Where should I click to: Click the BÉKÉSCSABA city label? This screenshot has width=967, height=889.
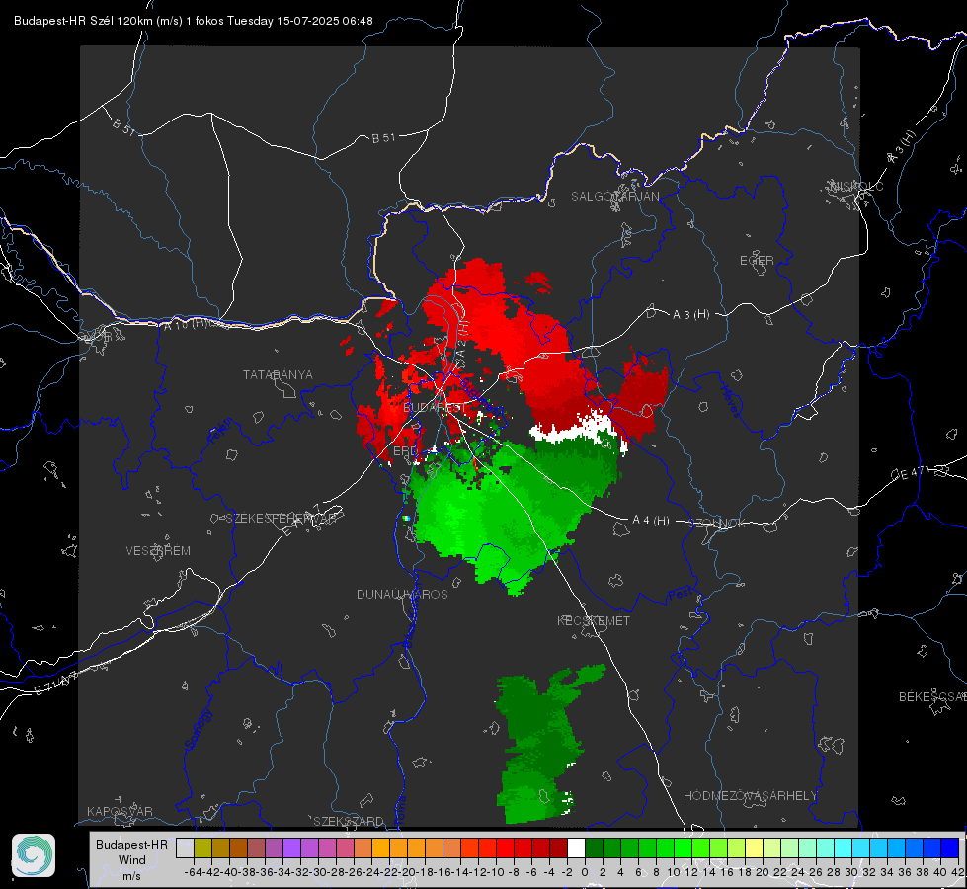(932, 697)
